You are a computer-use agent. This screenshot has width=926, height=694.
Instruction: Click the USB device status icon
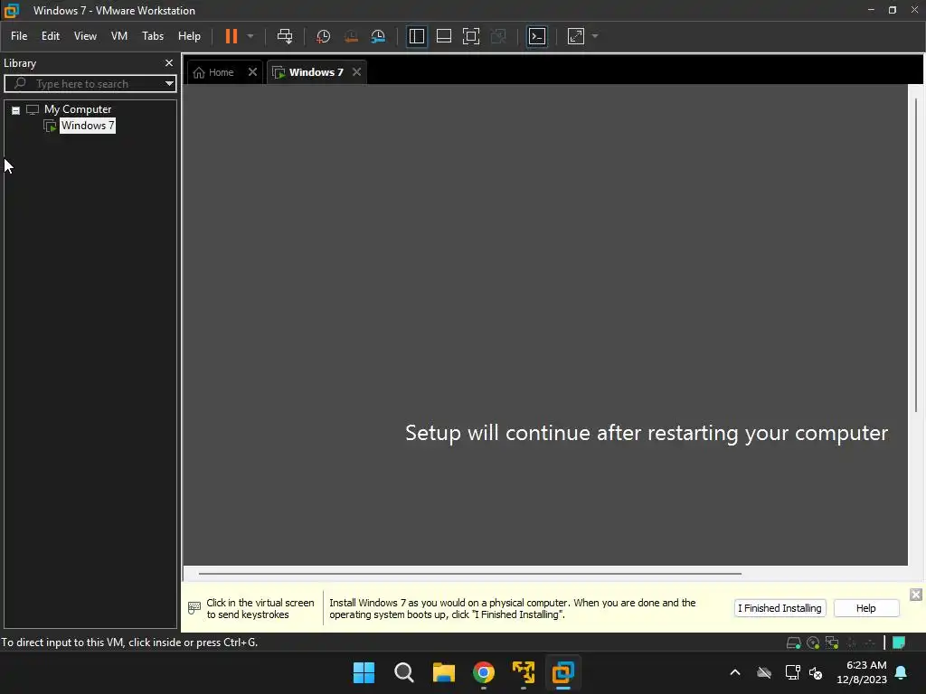[852, 642]
